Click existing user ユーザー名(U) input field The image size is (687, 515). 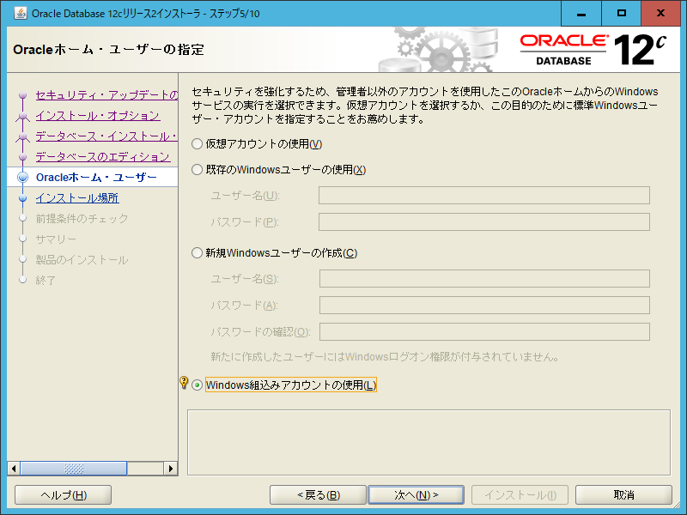point(484,196)
